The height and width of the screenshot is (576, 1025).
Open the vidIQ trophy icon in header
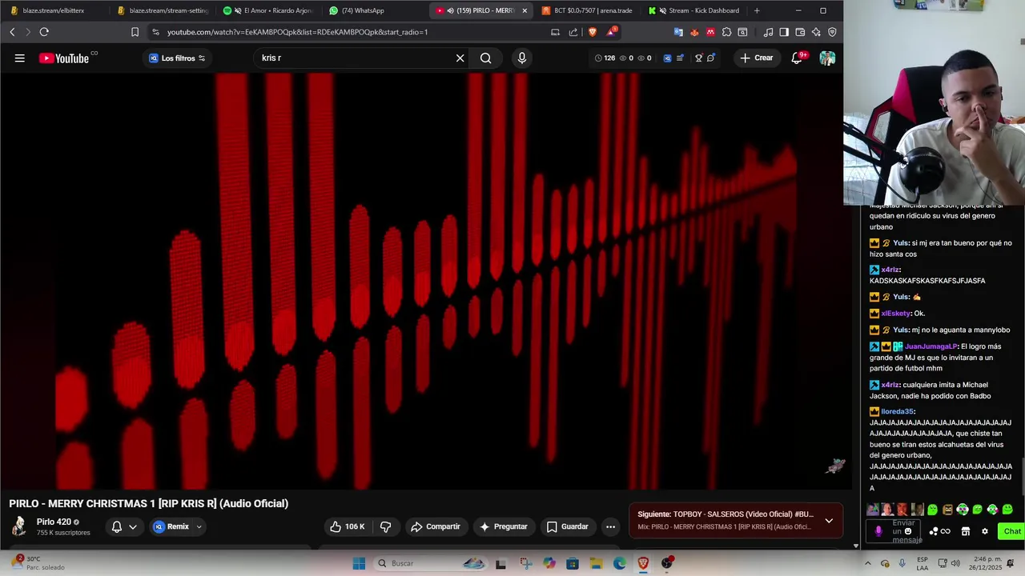pyautogui.click(x=699, y=58)
